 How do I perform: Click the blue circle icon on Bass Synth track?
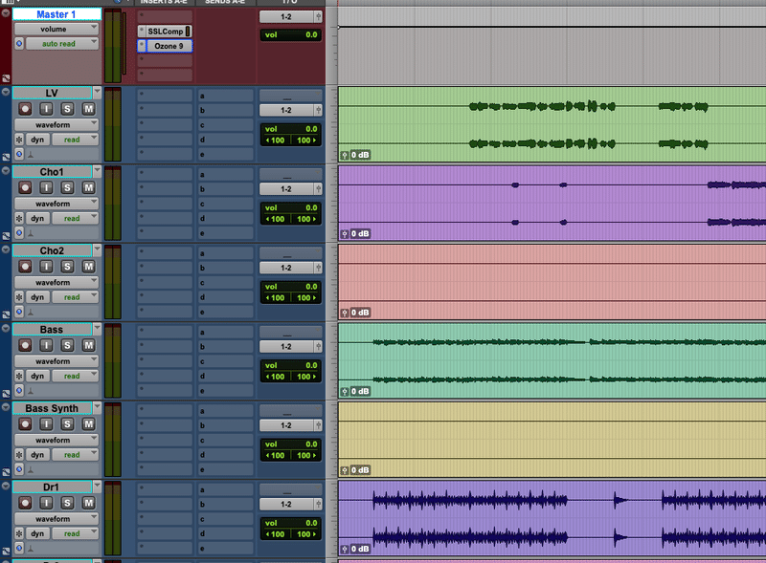pyautogui.click(x=19, y=469)
